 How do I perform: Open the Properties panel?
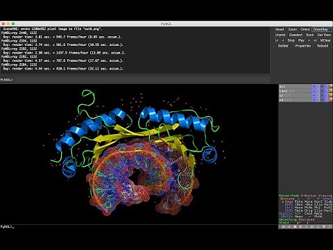pos(303,46)
